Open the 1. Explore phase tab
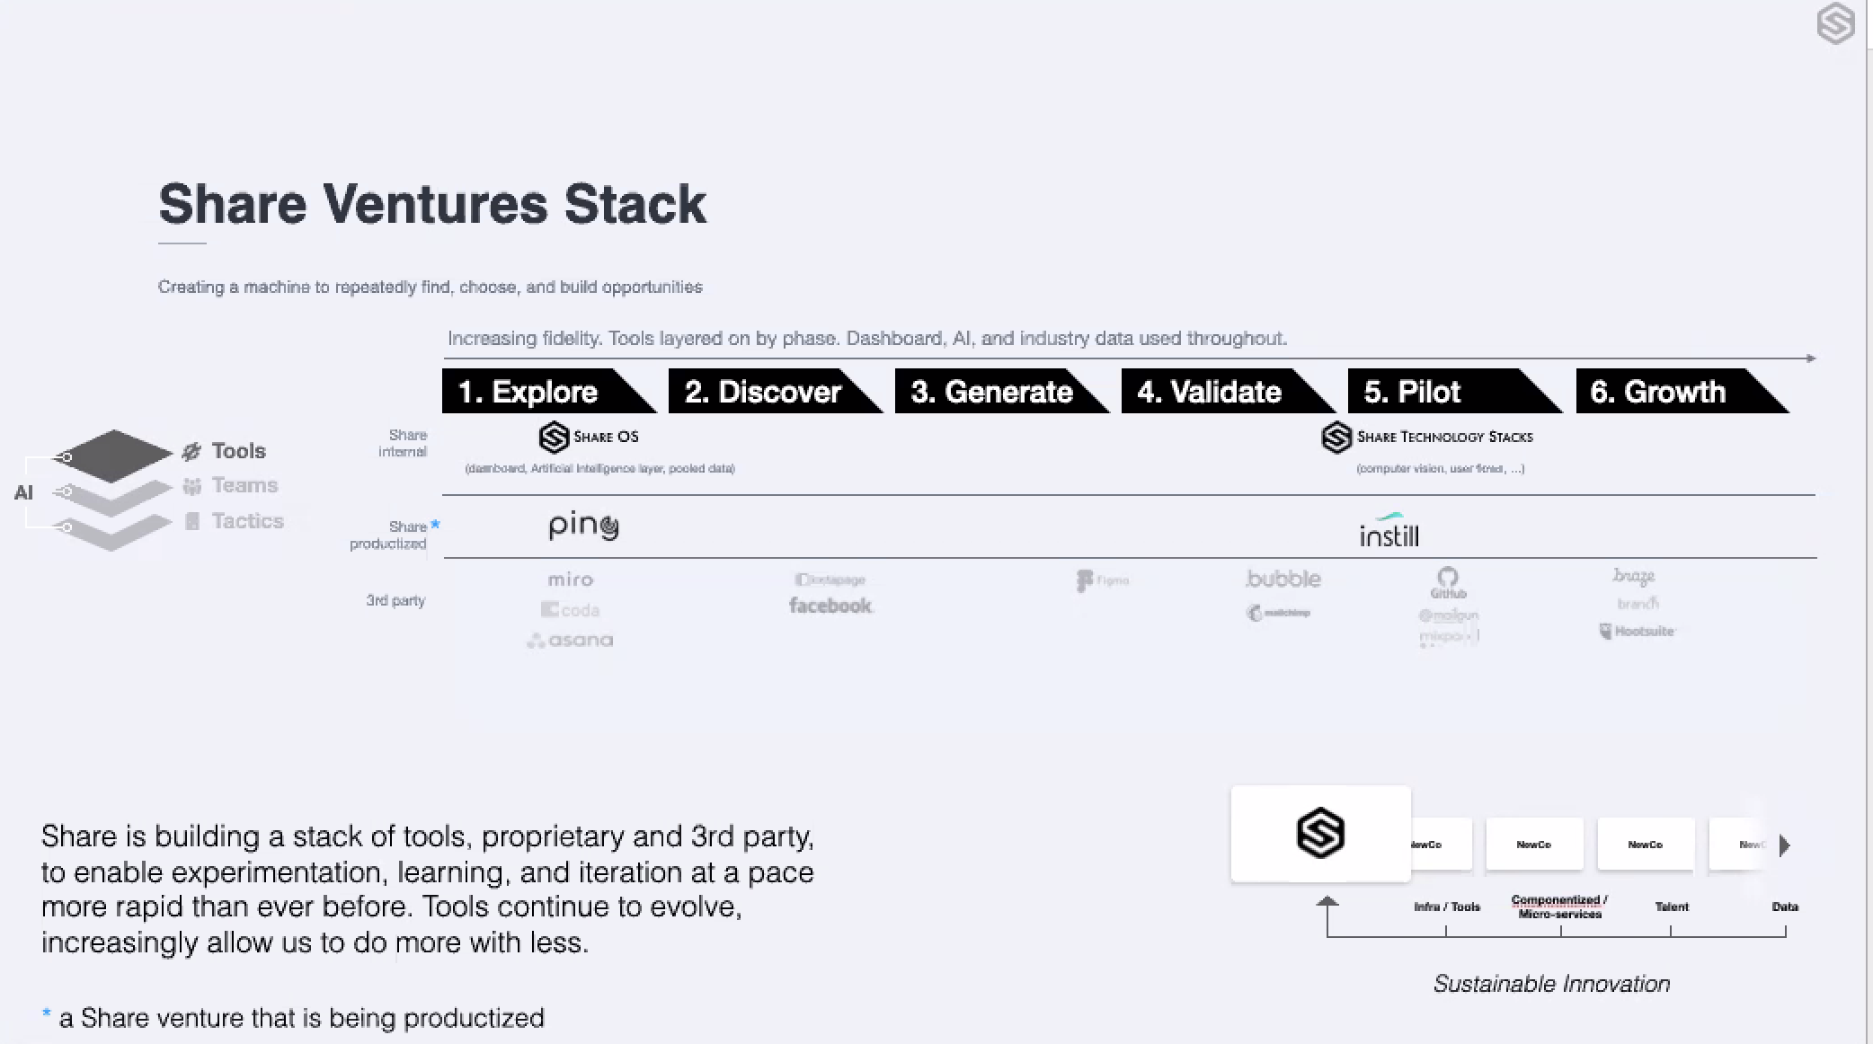1873x1044 pixels. tap(549, 391)
